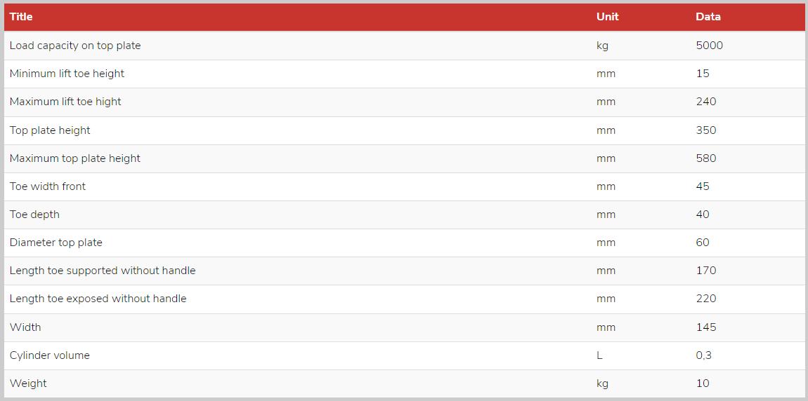Viewport: 808px width, 401px height.
Task: Click the Title column header
Action: pos(21,16)
